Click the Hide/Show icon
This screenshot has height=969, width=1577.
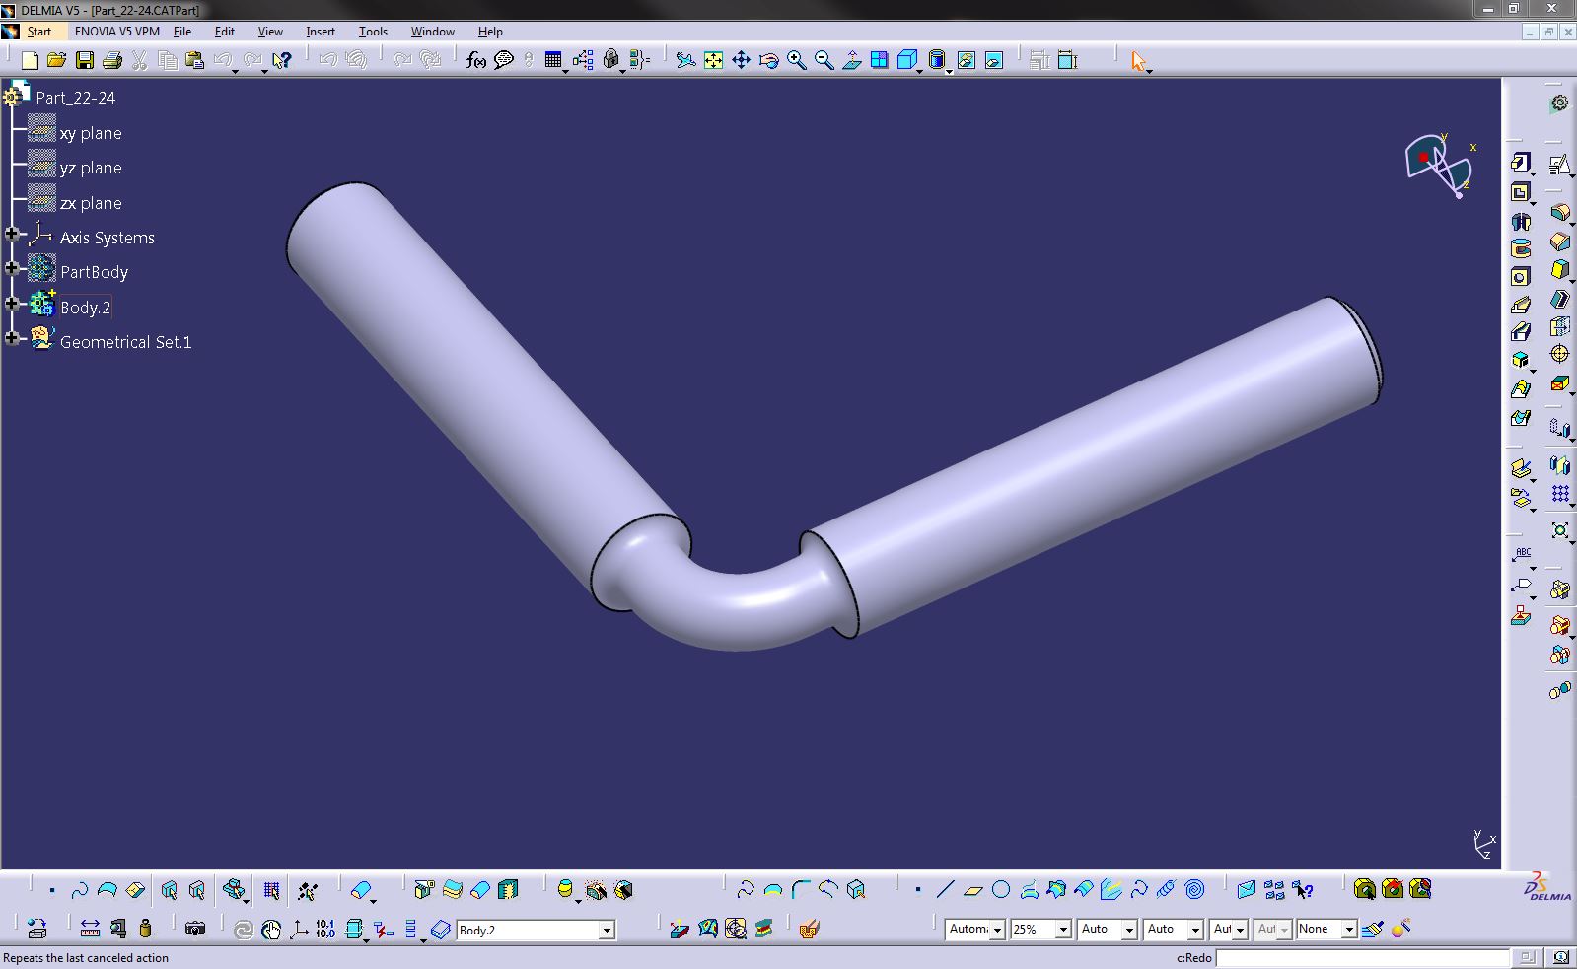click(x=967, y=61)
